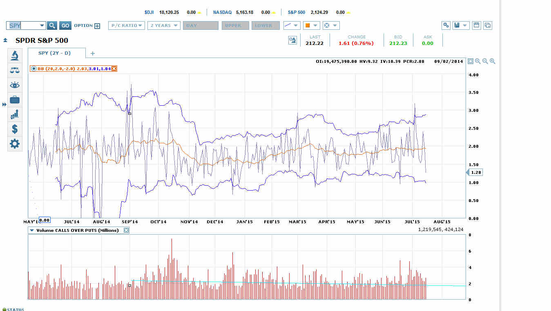Click the CHANGE value 1.61 (0.76%)

tap(356, 43)
